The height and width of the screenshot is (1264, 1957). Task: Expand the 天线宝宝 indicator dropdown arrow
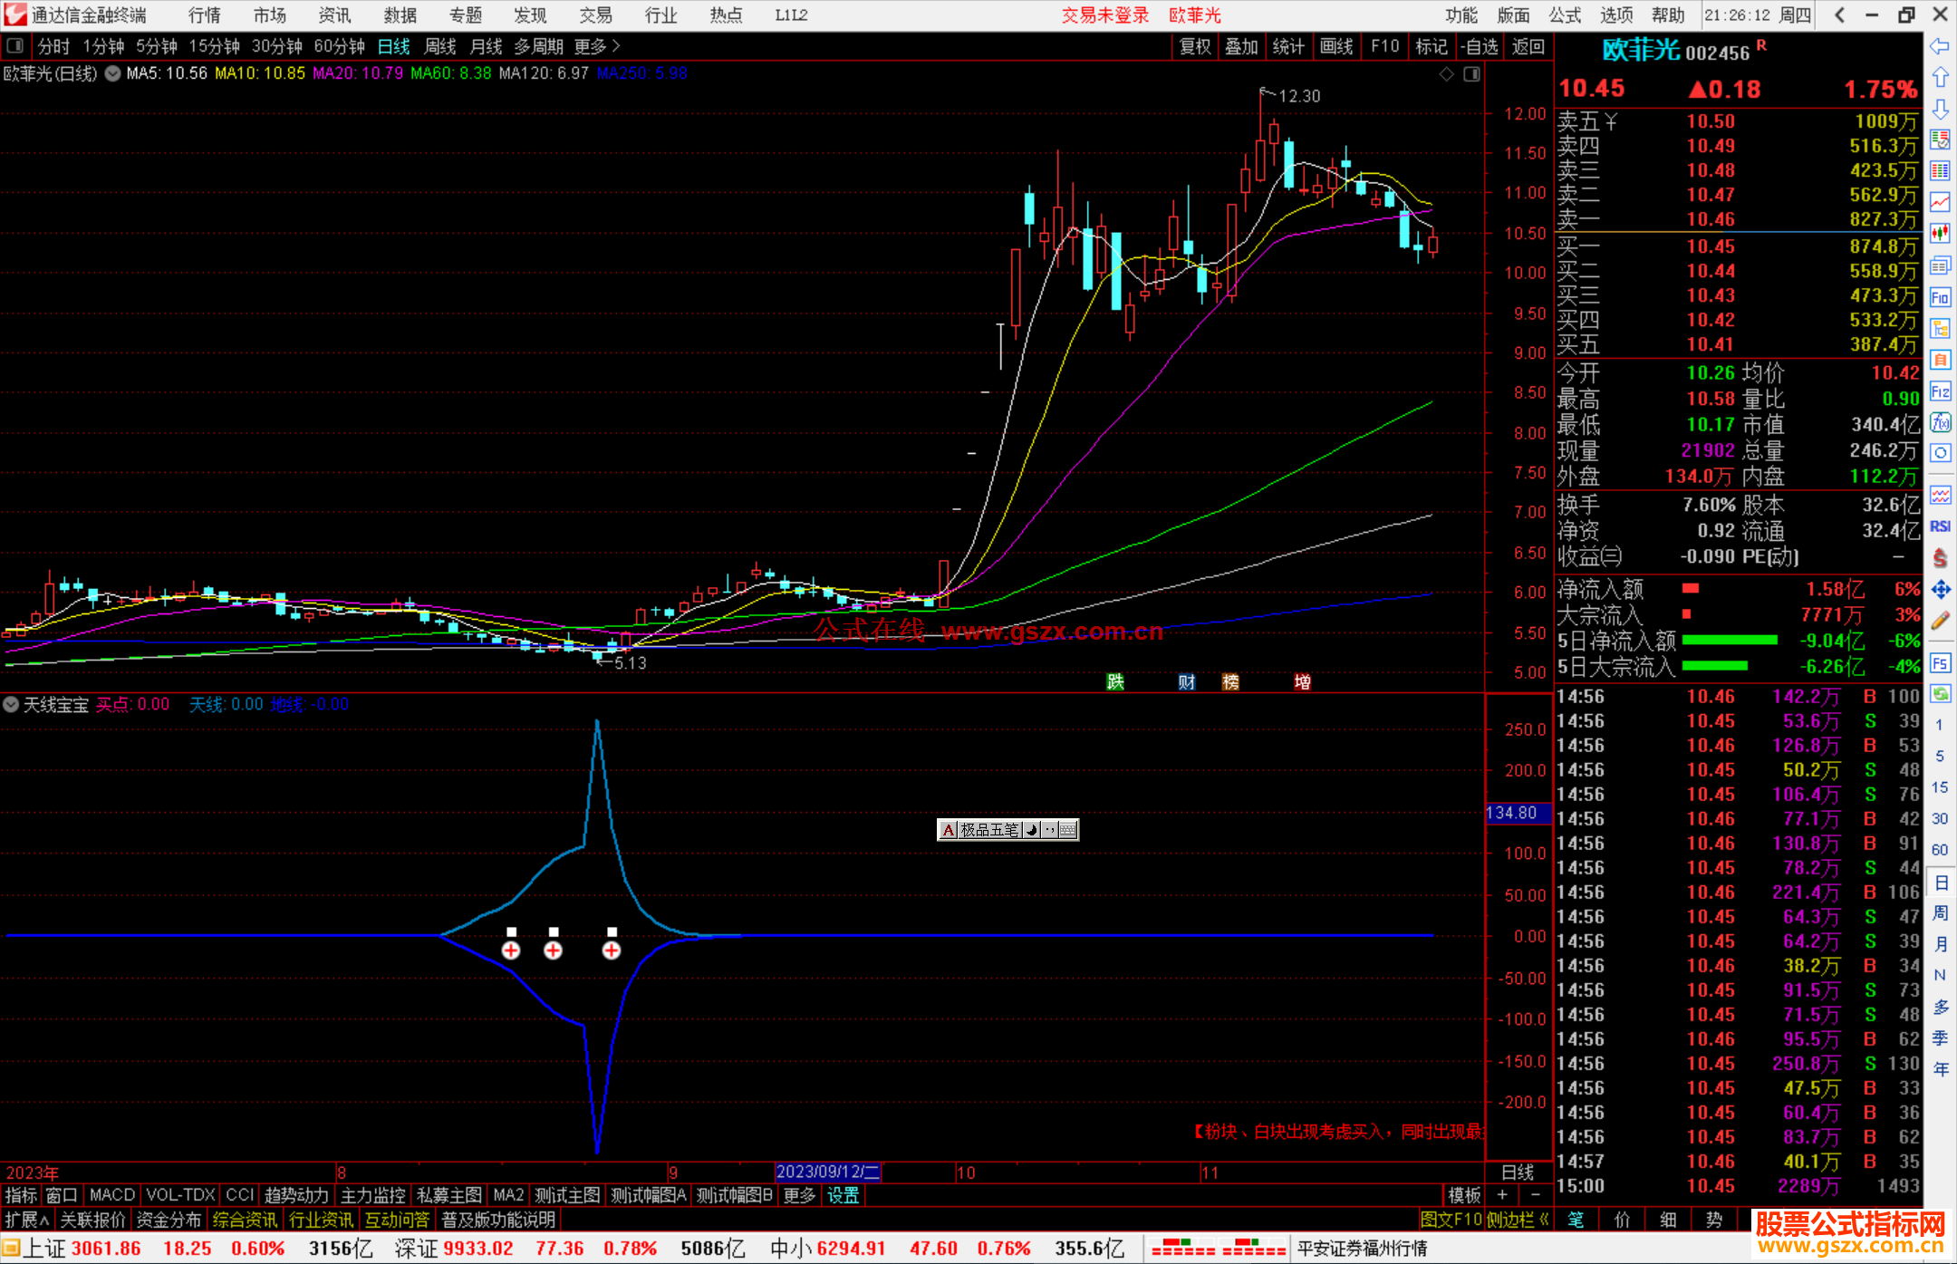click(11, 704)
